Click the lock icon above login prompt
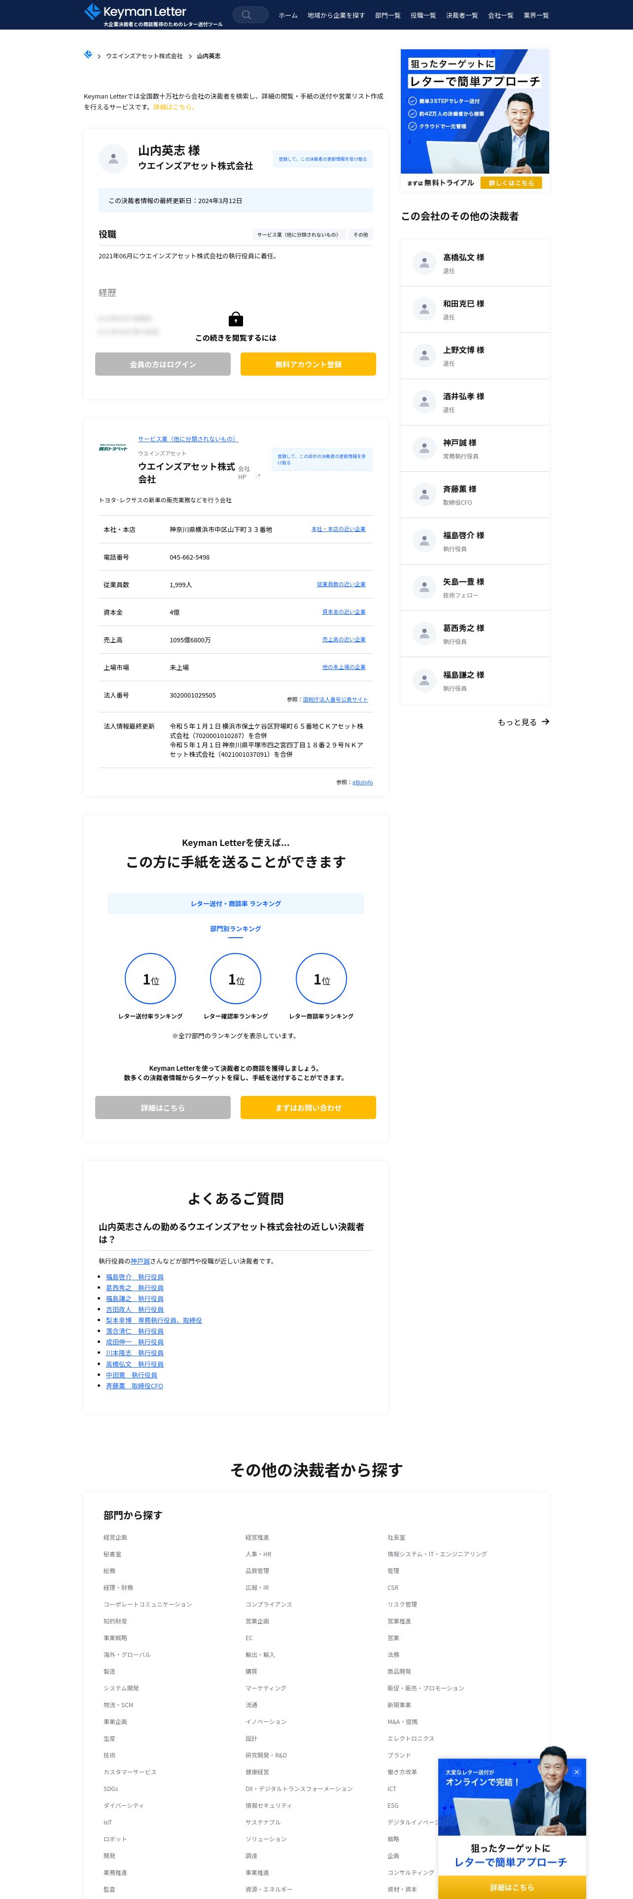The image size is (633, 1899). (236, 319)
